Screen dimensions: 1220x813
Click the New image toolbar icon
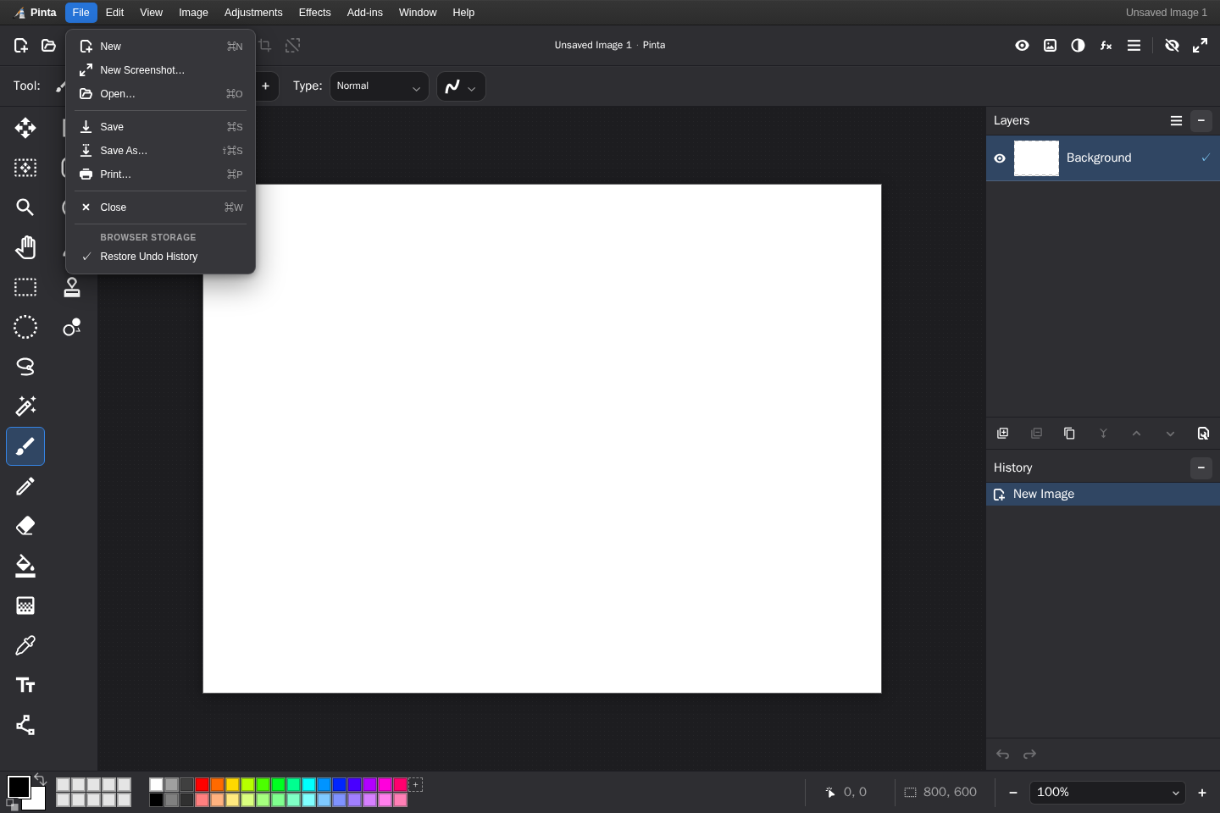pyautogui.click(x=21, y=46)
